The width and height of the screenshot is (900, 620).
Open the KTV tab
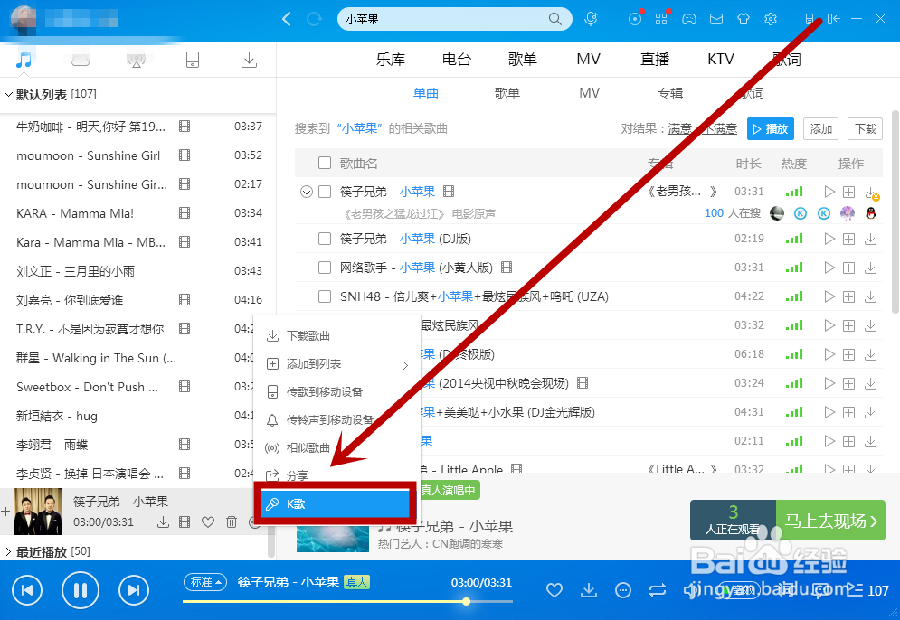(x=721, y=60)
